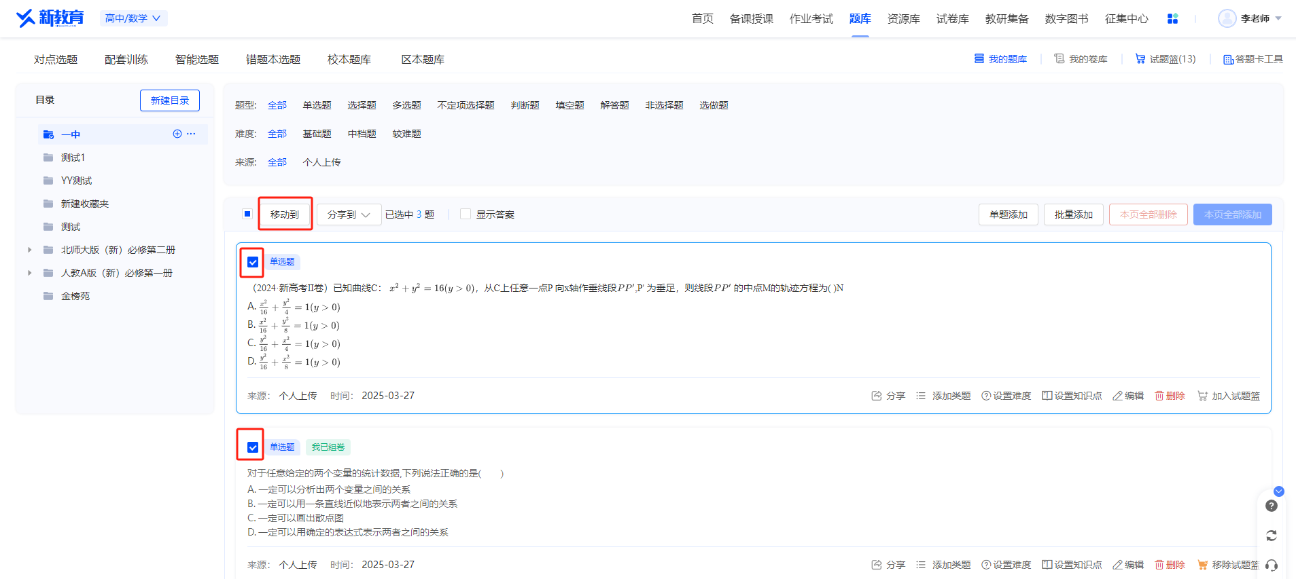The width and height of the screenshot is (1296, 579).
Task: Click the 新教育 logo icon
Action: (x=50, y=18)
